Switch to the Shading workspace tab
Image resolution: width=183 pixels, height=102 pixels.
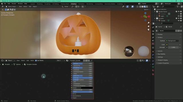[73, 4]
